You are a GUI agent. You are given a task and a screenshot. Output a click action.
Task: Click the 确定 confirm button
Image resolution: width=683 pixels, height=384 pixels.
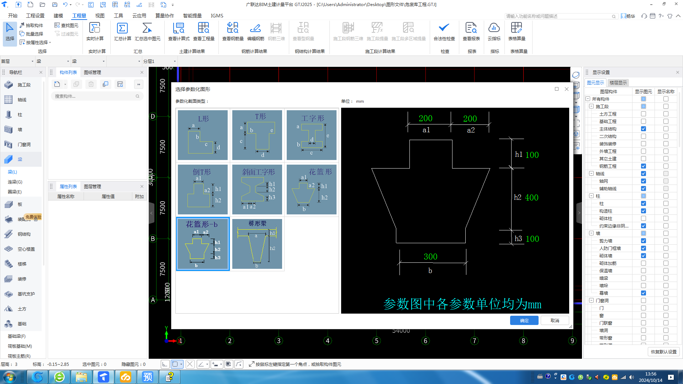[x=524, y=320]
